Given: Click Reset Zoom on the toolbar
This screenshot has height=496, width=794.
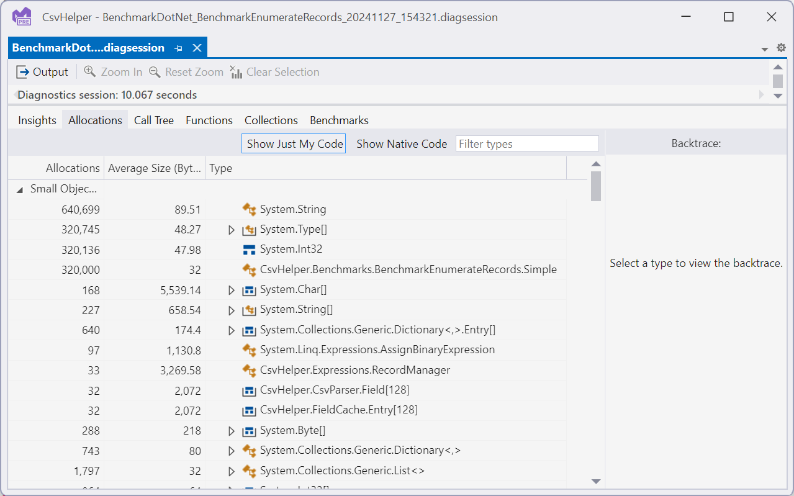Looking at the screenshot, I should (186, 72).
